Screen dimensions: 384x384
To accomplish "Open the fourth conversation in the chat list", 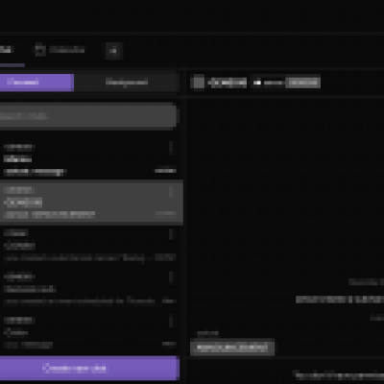I will 89,289.
